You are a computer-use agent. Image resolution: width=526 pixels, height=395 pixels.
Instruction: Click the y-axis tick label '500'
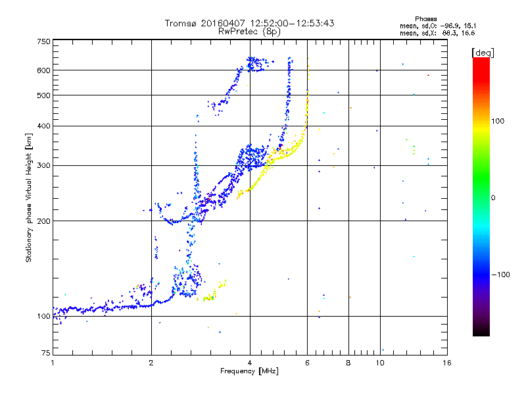click(x=43, y=95)
